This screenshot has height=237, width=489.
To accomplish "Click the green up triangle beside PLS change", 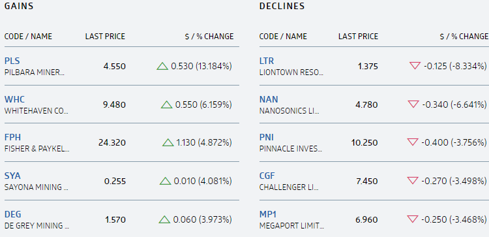I will (x=162, y=66).
